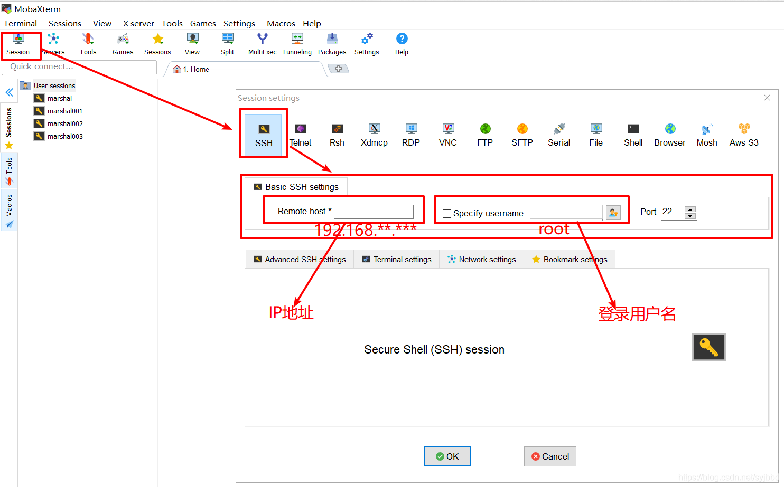Open Packages from the toolbar
Viewport: 784px width, 487px height.
click(x=332, y=45)
